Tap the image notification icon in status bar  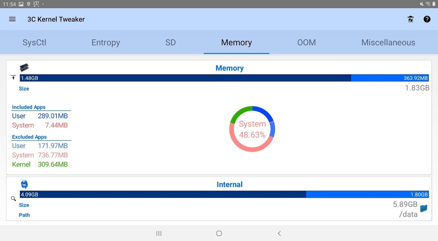21,4
